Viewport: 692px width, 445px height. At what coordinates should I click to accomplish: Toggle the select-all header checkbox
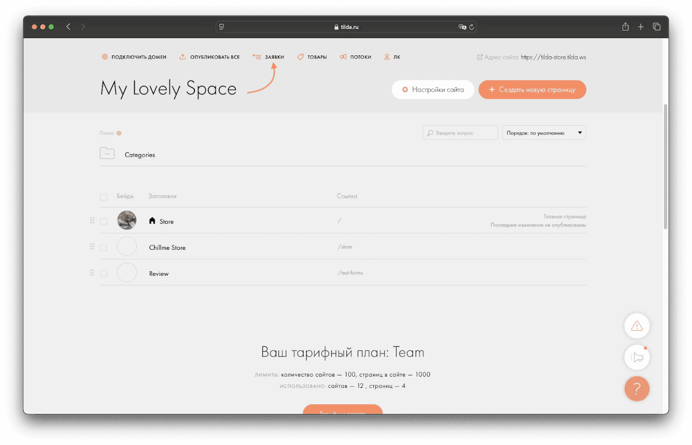104,197
